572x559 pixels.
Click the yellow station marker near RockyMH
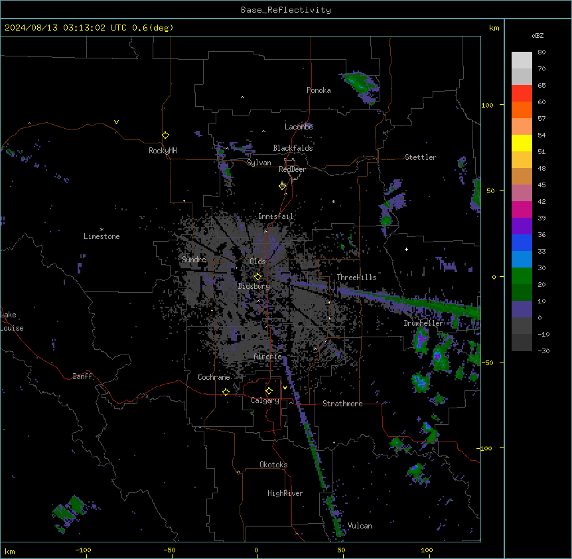point(165,135)
